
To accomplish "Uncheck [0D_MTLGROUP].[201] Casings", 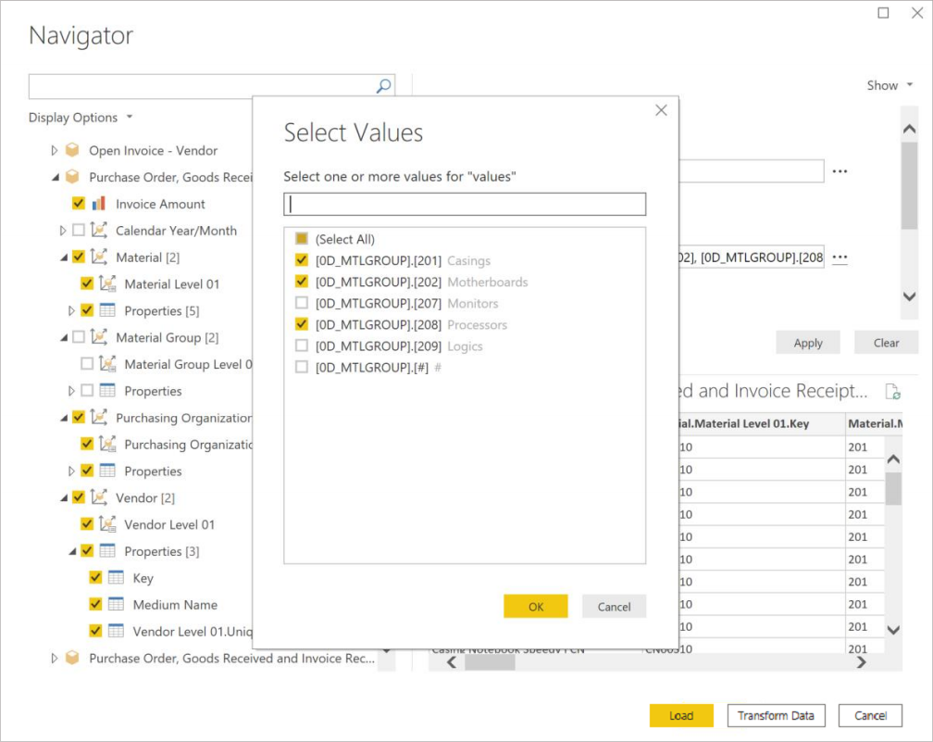I will click(302, 260).
